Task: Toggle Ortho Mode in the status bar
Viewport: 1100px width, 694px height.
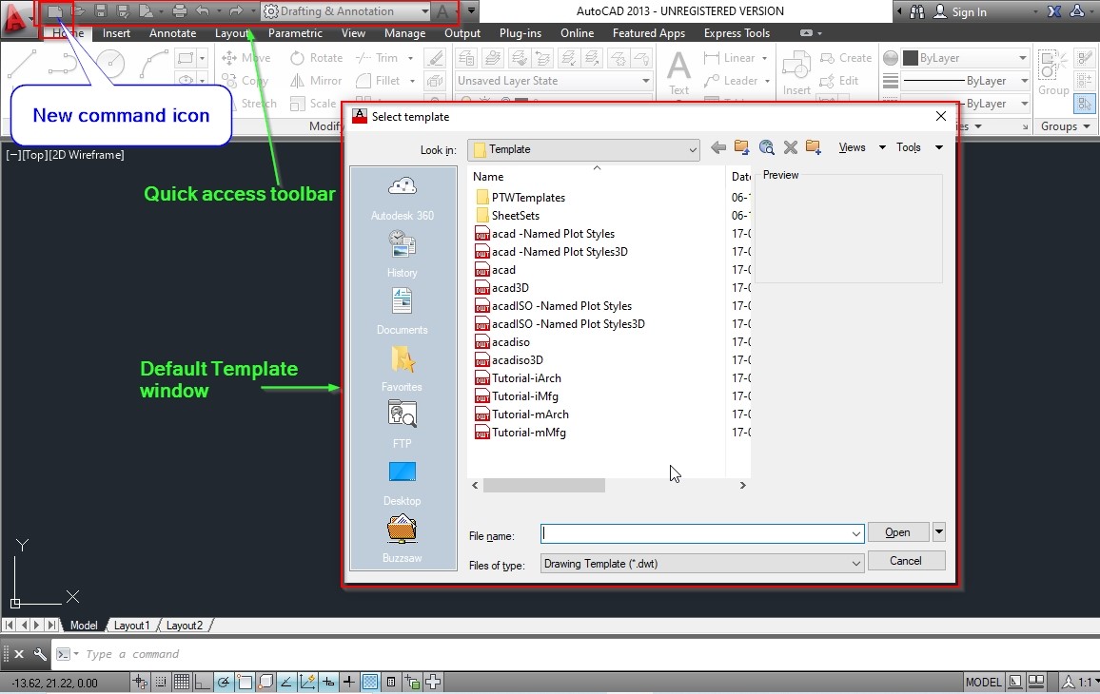Action: pyautogui.click(x=203, y=682)
